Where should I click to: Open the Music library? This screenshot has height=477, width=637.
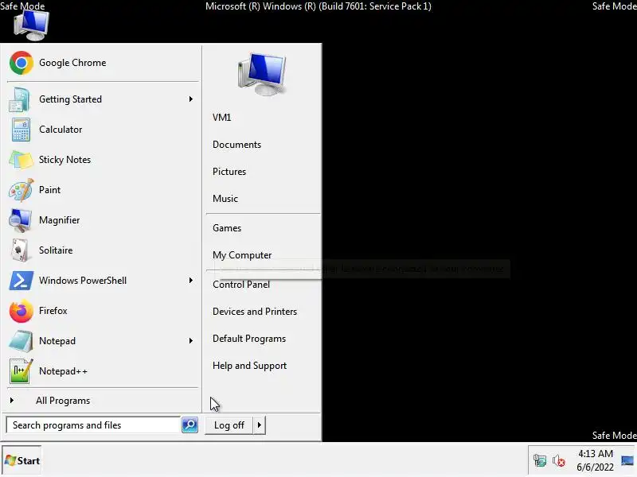225,199
